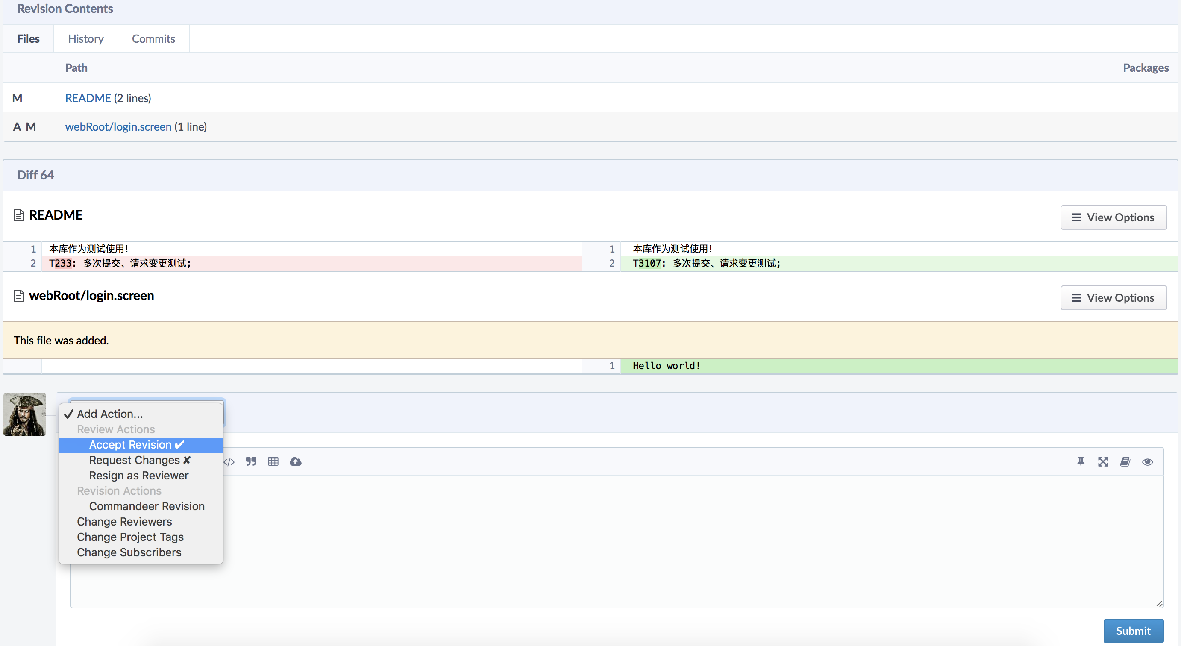The image size is (1181, 646).
Task: Select Accept Revision in action menu
Action: (136, 445)
